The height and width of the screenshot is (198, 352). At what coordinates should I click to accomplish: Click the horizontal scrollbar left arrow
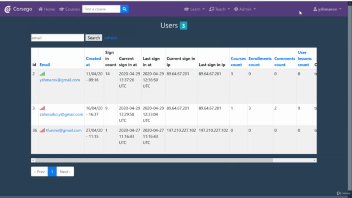tap(33, 160)
